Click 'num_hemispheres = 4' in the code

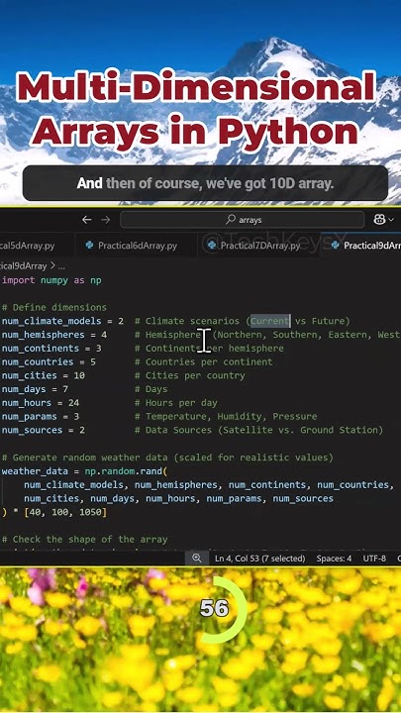[x=54, y=335]
